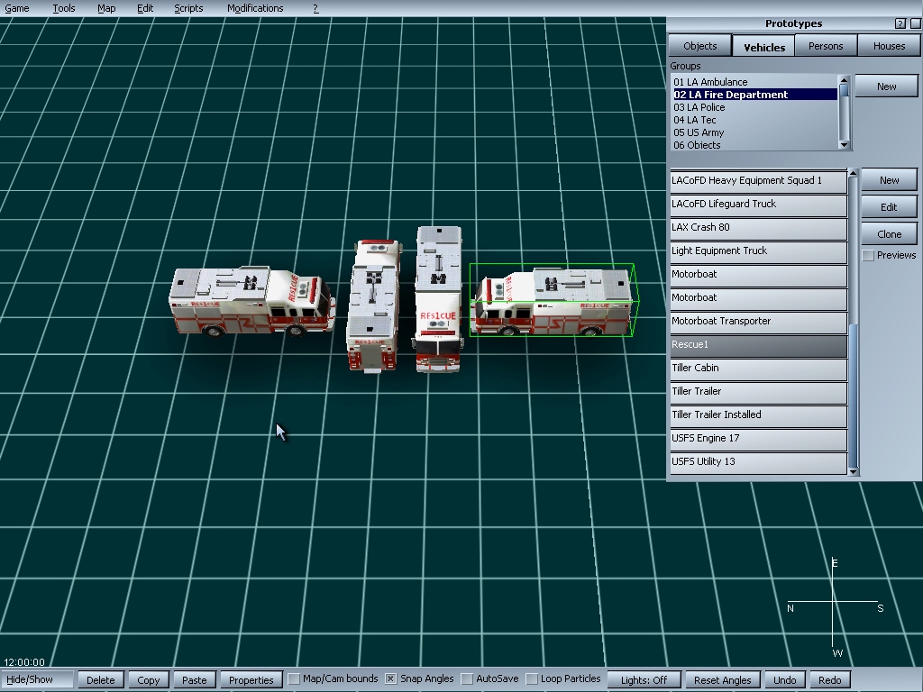The image size is (923, 692).
Task: Open the Scripts menu
Action: coord(188,8)
